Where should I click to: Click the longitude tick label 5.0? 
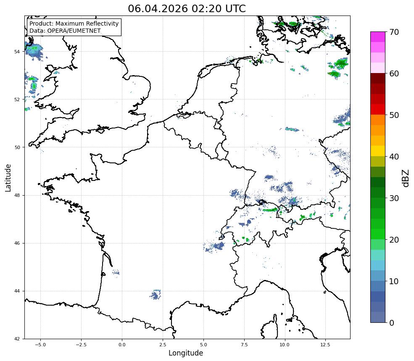(x=203, y=345)
